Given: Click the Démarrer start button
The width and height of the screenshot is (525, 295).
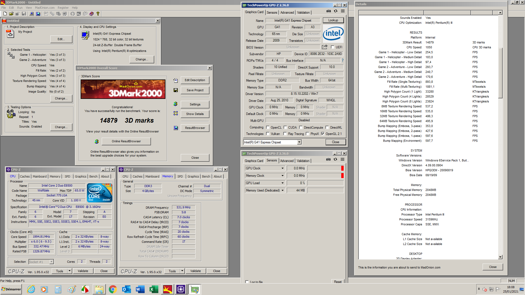Looking at the screenshot, I should tap(11, 289).
